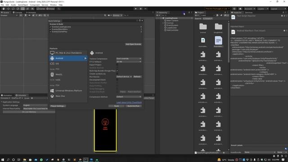Open the Layers dropdown
The width and height of the screenshot is (288, 162).
pyautogui.click(x=263, y=9)
